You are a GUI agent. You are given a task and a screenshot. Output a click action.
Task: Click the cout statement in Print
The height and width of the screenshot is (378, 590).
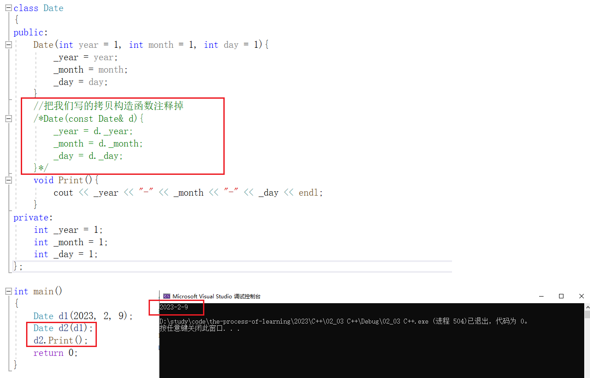(x=188, y=193)
